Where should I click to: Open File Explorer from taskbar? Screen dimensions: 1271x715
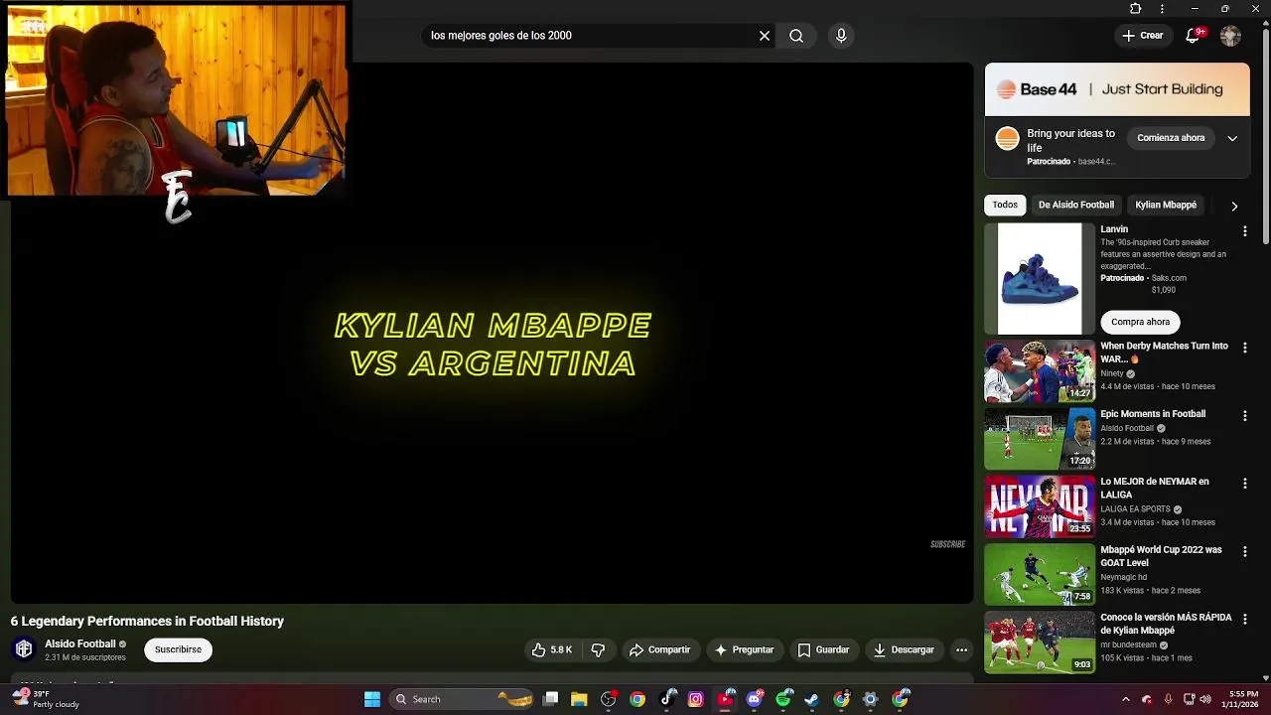click(579, 699)
